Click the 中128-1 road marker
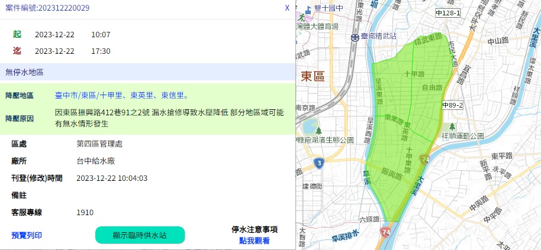Screen dimensions: 541x250 tap(447, 13)
